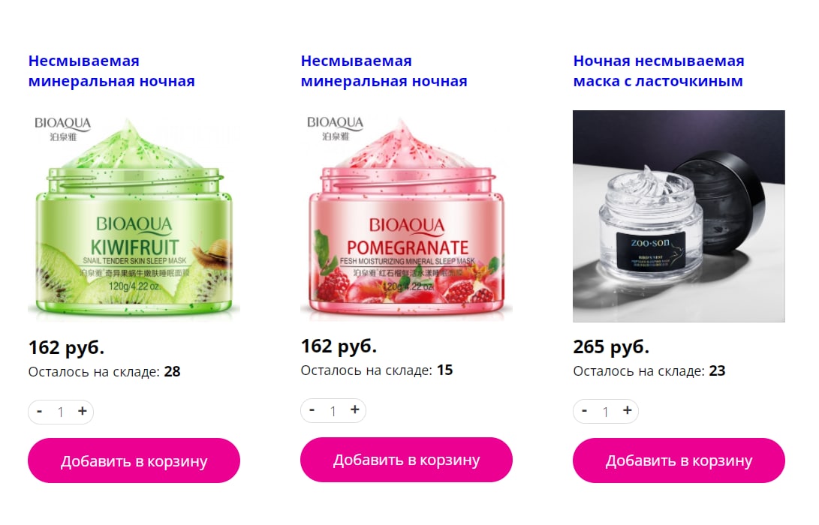Open the Pomegranate product title link
Viewport: 819px width, 525px height.
click(384, 71)
